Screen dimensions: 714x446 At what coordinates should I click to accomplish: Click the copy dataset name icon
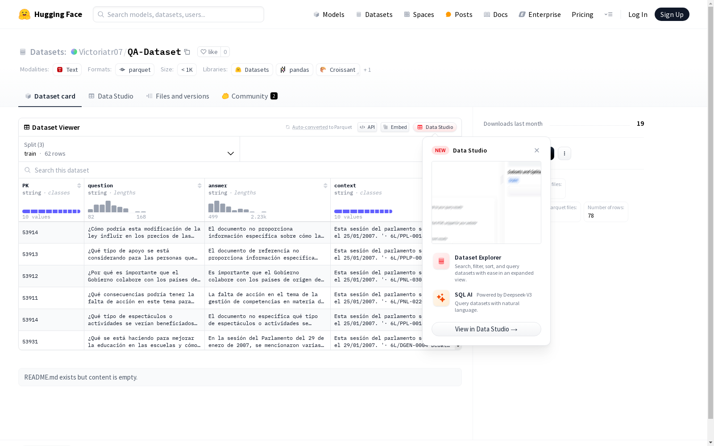(x=187, y=52)
